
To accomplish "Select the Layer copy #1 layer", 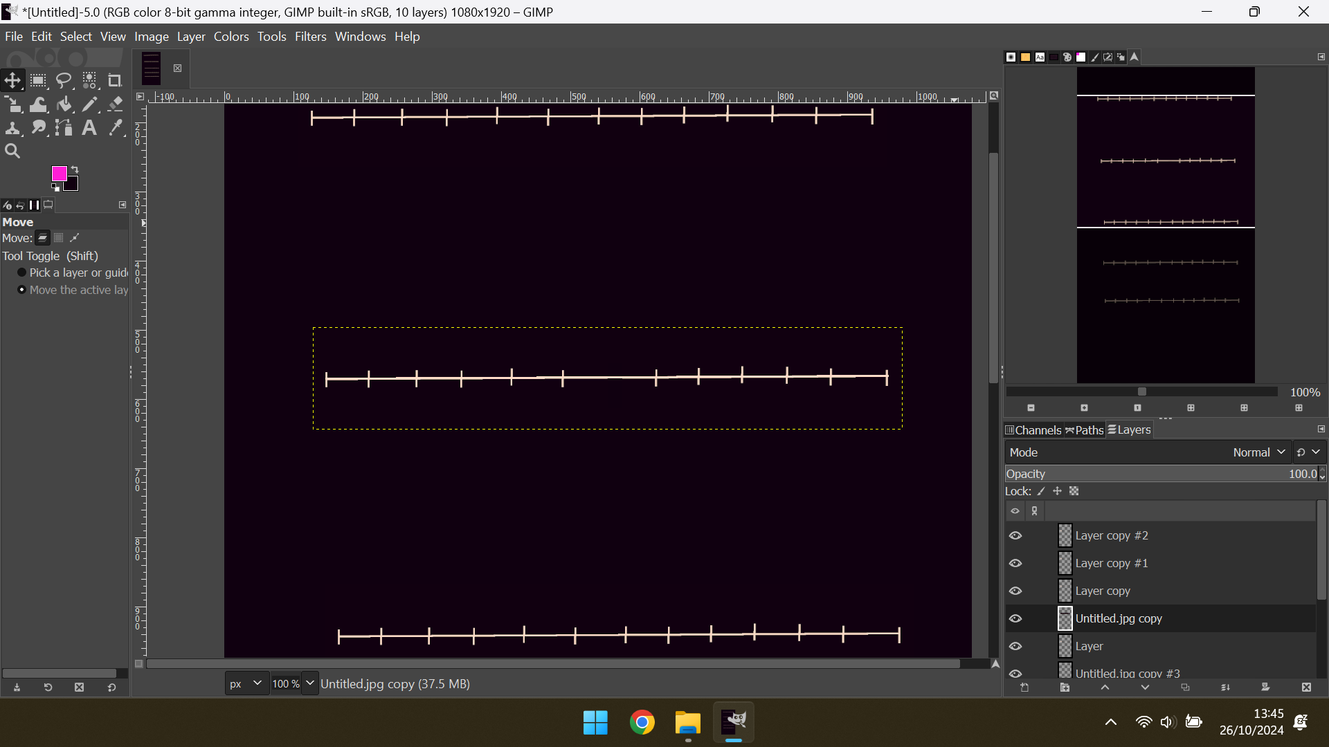I will (x=1111, y=563).
